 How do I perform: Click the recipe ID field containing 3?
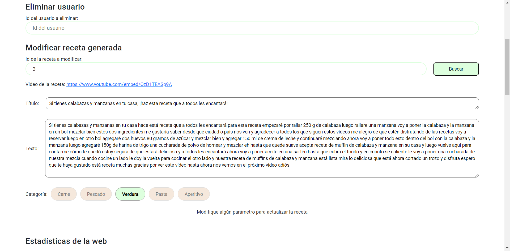226,69
